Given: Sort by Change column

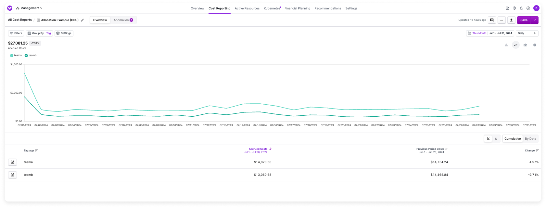Looking at the screenshot, I should coord(532,150).
